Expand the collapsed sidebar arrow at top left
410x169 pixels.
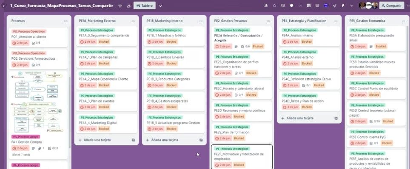(3, 6)
